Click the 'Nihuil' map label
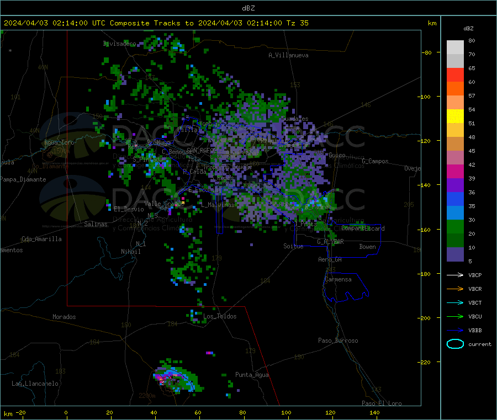This screenshot has height=420, width=497. coord(130,252)
